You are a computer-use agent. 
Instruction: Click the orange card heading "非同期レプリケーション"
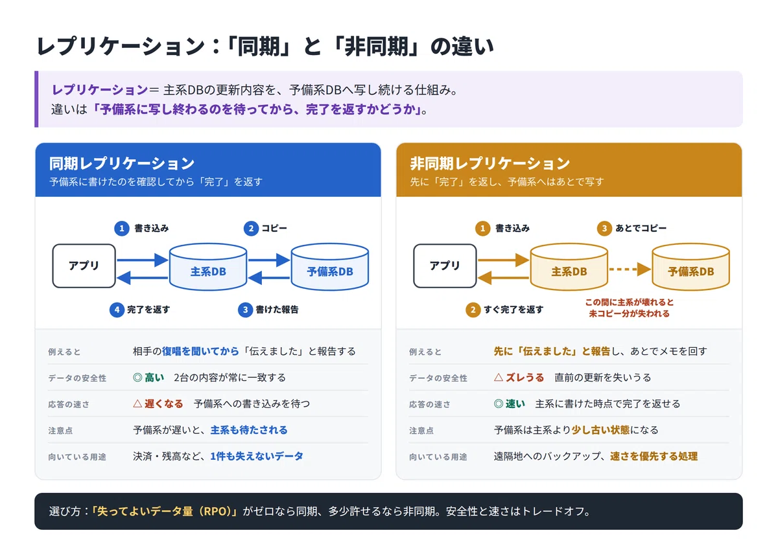[490, 163]
